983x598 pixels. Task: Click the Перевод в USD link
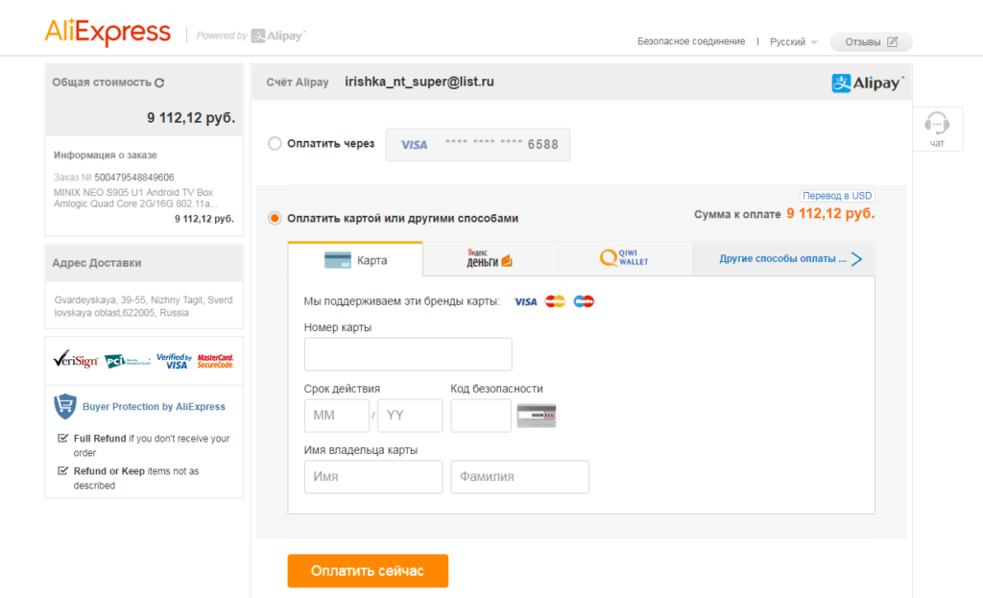[x=837, y=196]
